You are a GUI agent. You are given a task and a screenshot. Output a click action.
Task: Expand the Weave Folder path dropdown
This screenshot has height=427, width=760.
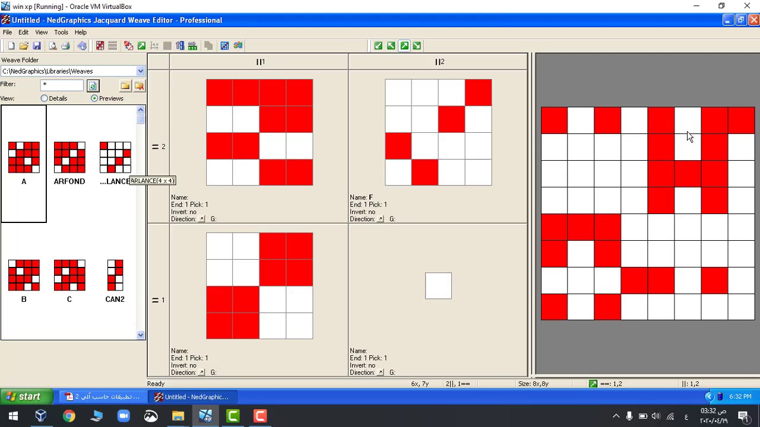click(140, 71)
